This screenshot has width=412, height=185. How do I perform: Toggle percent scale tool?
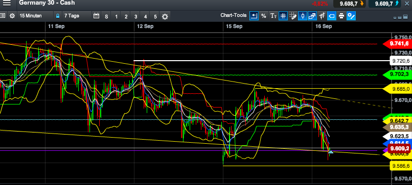[264, 16]
